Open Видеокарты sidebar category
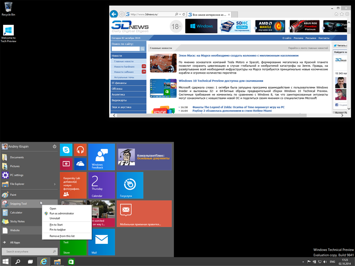 pos(128,100)
